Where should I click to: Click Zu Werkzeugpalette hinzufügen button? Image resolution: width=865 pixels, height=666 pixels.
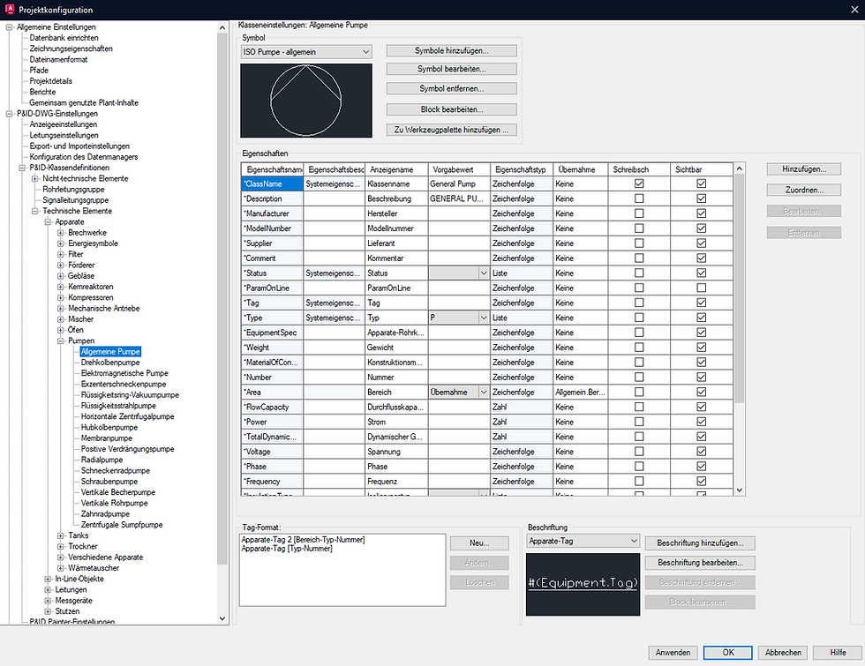coord(452,130)
